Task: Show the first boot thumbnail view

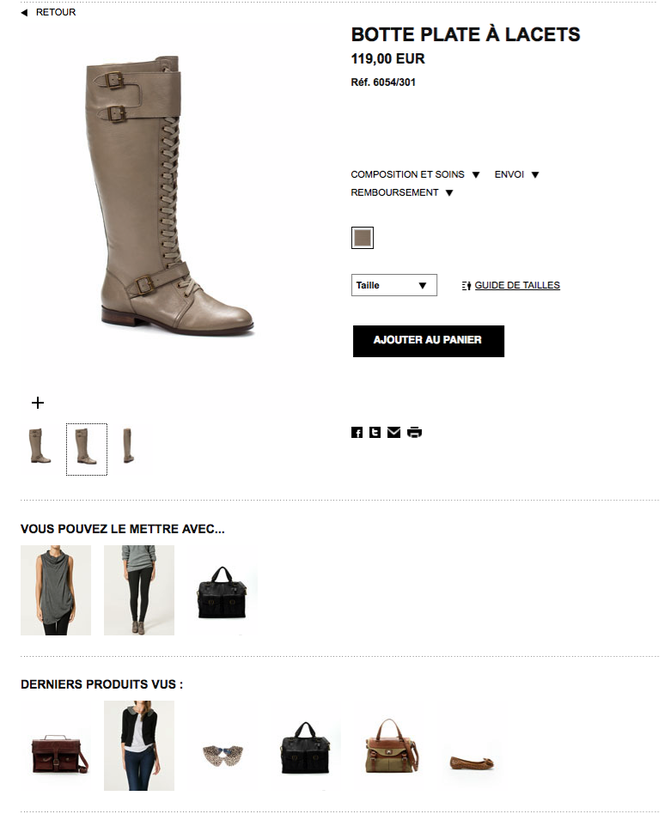Action: point(40,446)
